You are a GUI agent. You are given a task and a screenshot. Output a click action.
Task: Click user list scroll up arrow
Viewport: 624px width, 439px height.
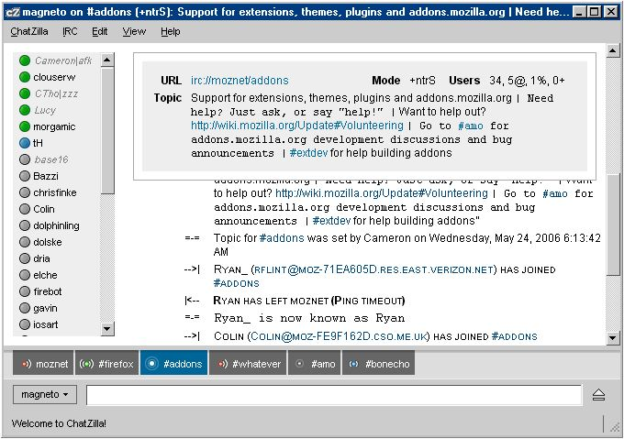pos(106,60)
